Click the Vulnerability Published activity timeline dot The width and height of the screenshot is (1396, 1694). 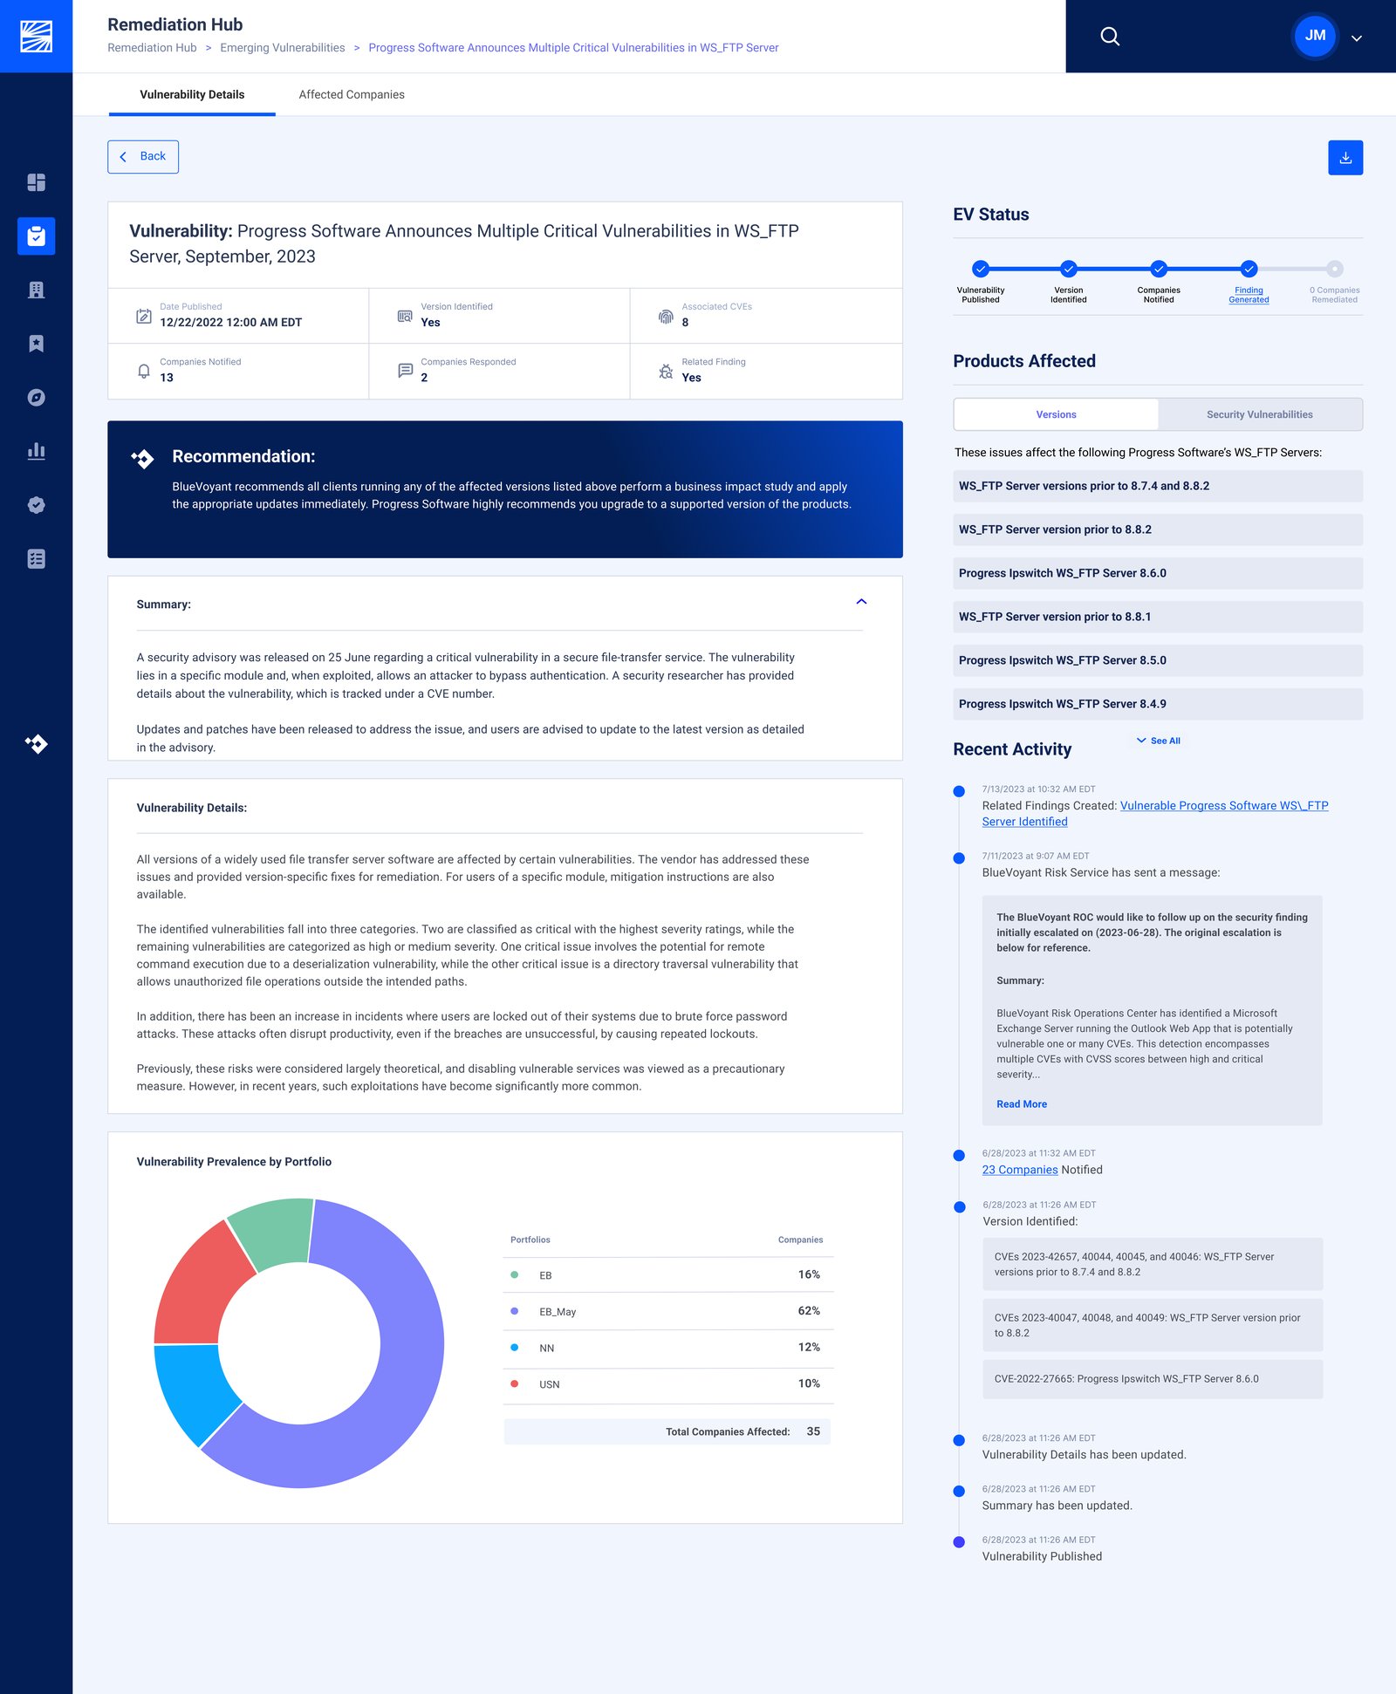coord(959,1542)
